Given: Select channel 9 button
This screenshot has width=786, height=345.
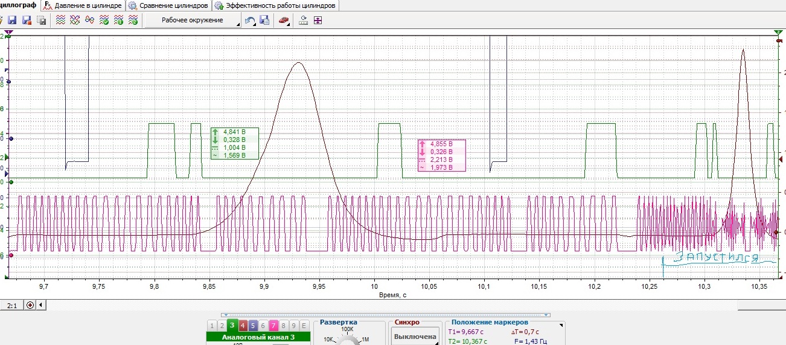Looking at the screenshot, I should pyautogui.click(x=294, y=326).
